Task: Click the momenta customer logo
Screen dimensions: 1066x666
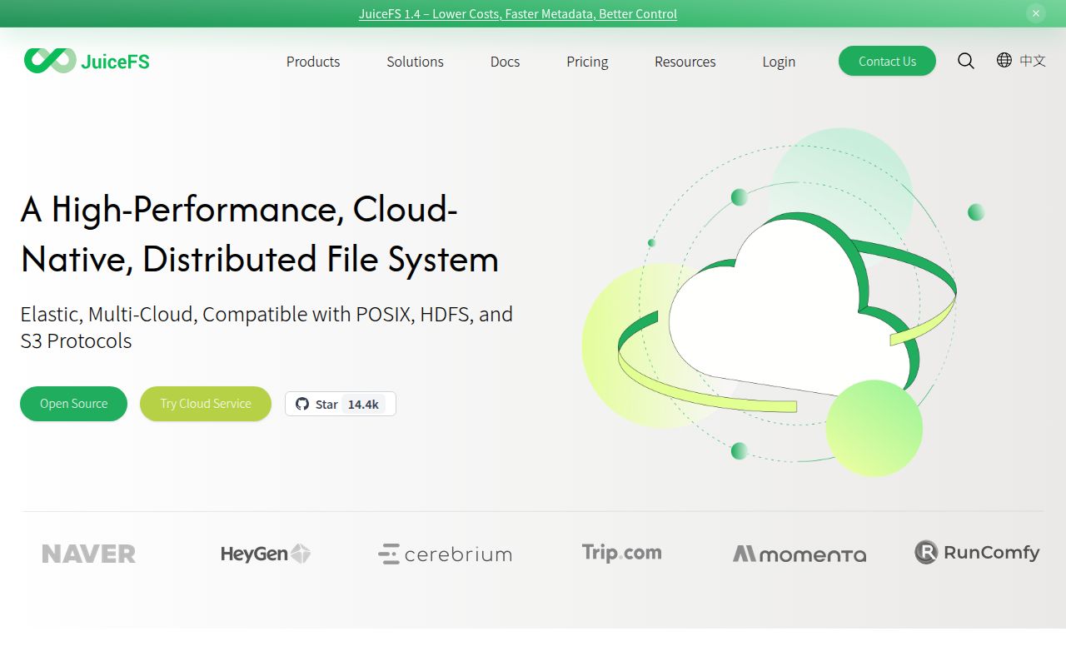Action: (x=799, y=554)
